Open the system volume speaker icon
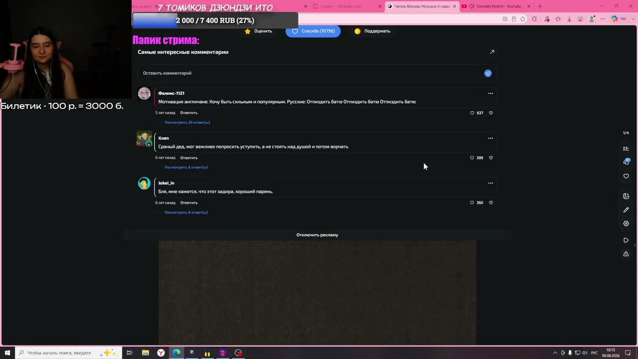Image resolution: width=638 pixels, height=359 pixels. [x=585, y=353]
